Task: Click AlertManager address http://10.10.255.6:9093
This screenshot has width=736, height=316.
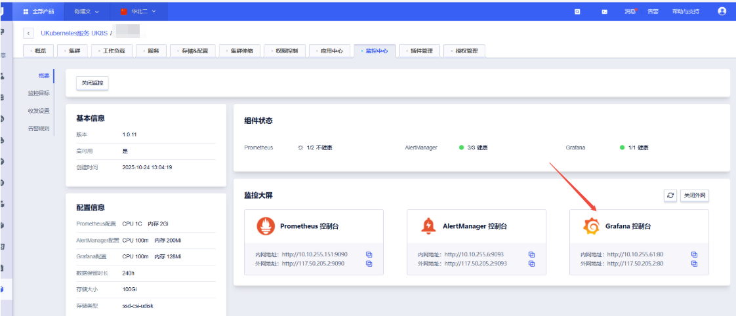Action: [x=474, y=254]
